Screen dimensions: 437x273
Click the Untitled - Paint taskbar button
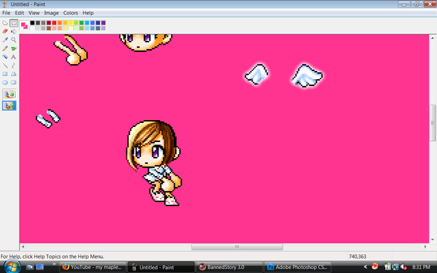[161, 267]
